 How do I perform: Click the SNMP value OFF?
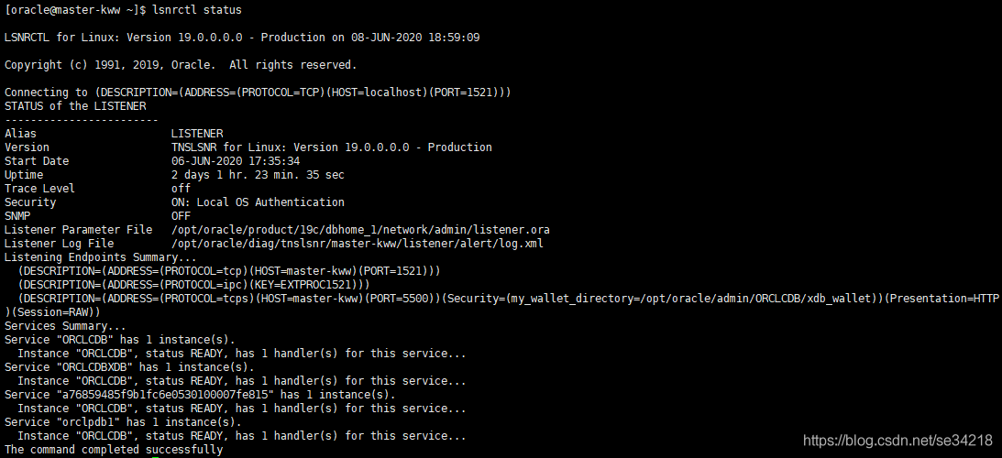coord(181,216)
